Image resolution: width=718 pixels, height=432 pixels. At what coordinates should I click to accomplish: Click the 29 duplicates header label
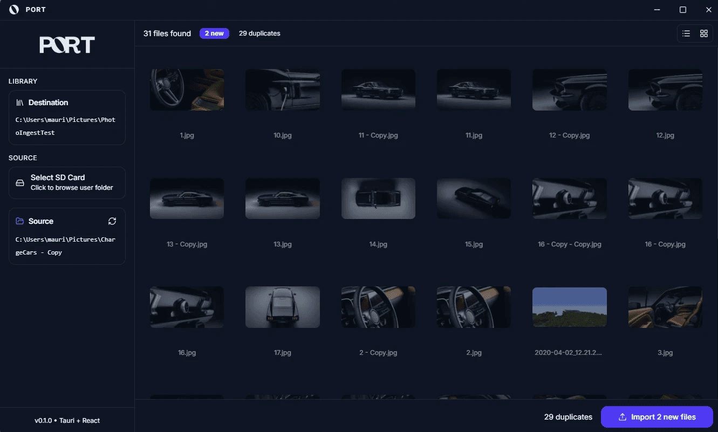[259, 33]
